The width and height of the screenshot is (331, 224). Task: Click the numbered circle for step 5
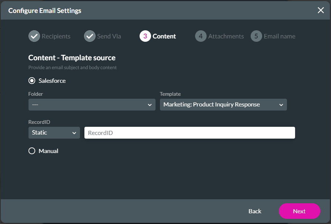[x=256, y=36]
